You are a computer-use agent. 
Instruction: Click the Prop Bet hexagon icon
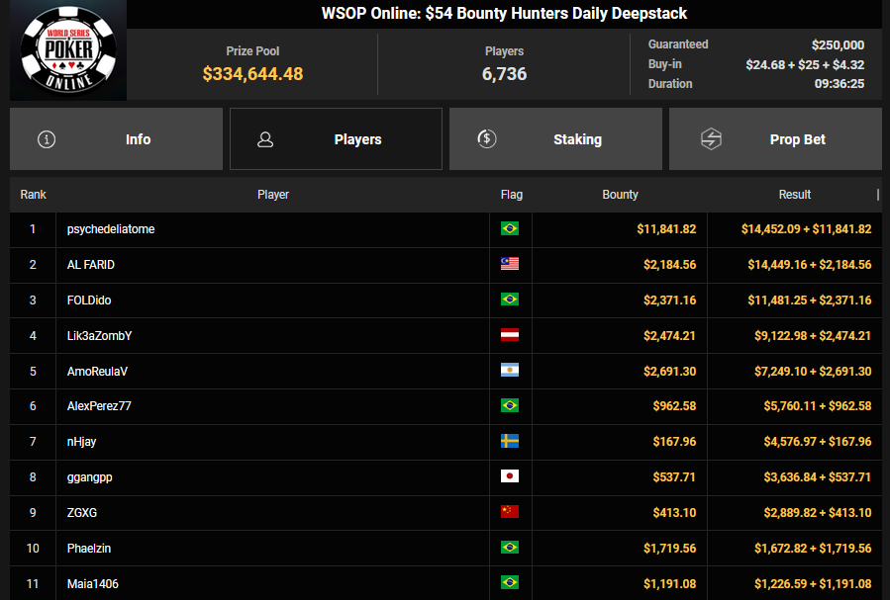711,139
